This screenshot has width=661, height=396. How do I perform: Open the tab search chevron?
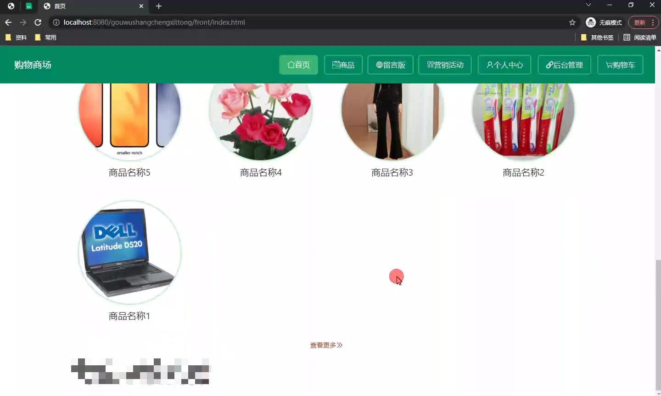coord(588,5)
